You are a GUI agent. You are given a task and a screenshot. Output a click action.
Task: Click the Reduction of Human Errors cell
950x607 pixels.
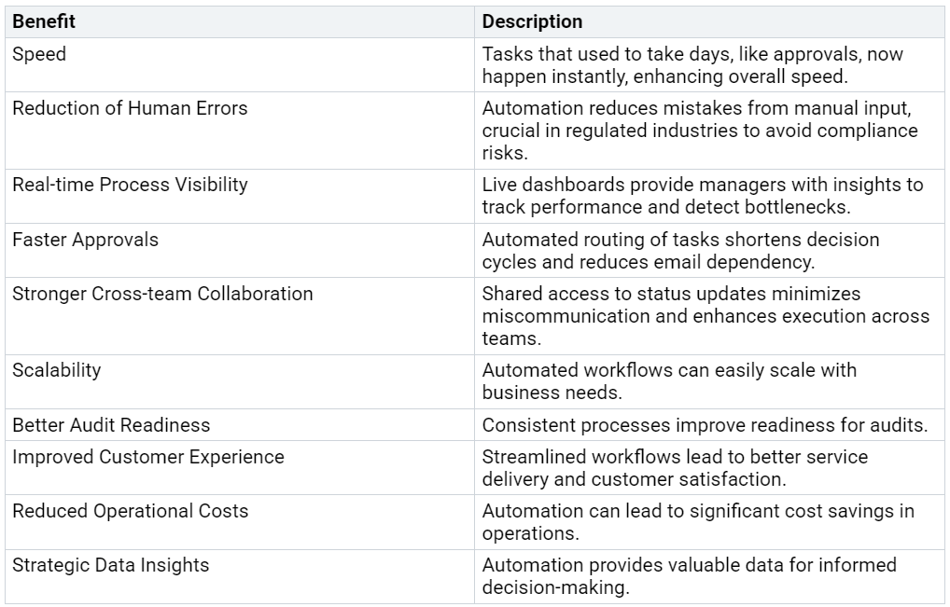coord(130,108)
